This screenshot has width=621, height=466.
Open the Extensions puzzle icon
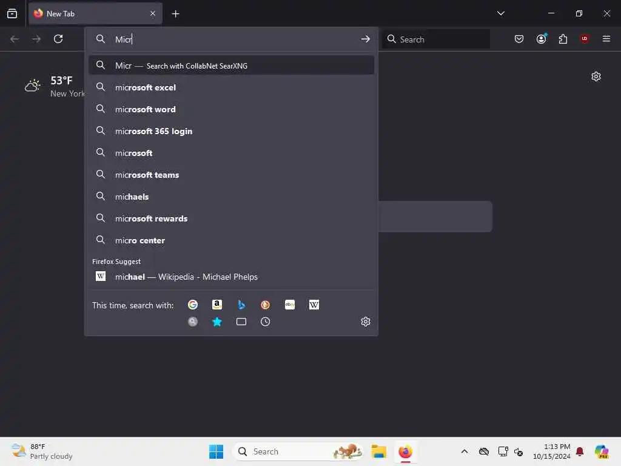click(563, 39)
